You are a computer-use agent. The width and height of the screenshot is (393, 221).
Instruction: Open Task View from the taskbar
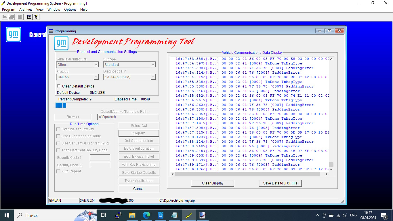click(104, 215)
